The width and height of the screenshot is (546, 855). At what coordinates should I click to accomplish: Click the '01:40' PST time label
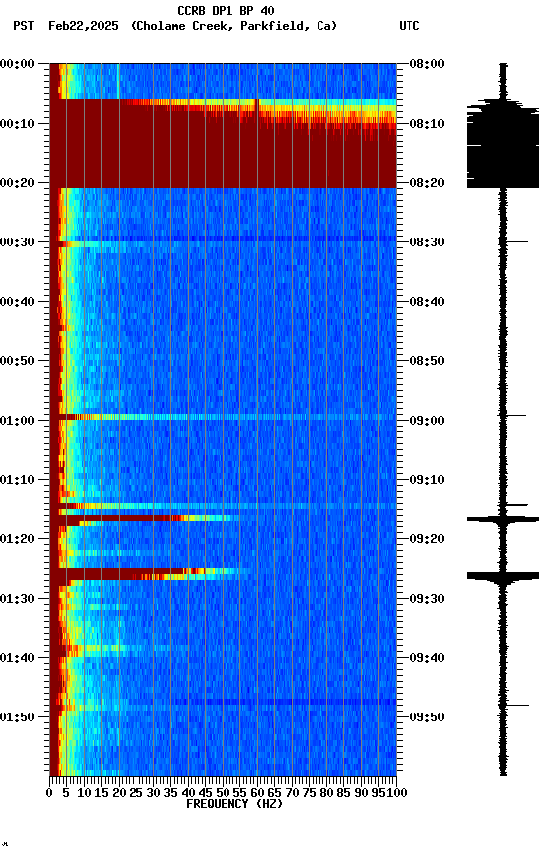(x=17, y=658)
